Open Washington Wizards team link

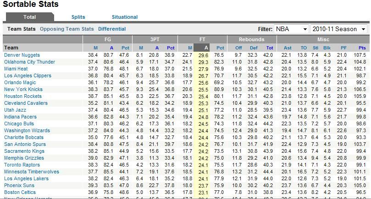[27, 130]
